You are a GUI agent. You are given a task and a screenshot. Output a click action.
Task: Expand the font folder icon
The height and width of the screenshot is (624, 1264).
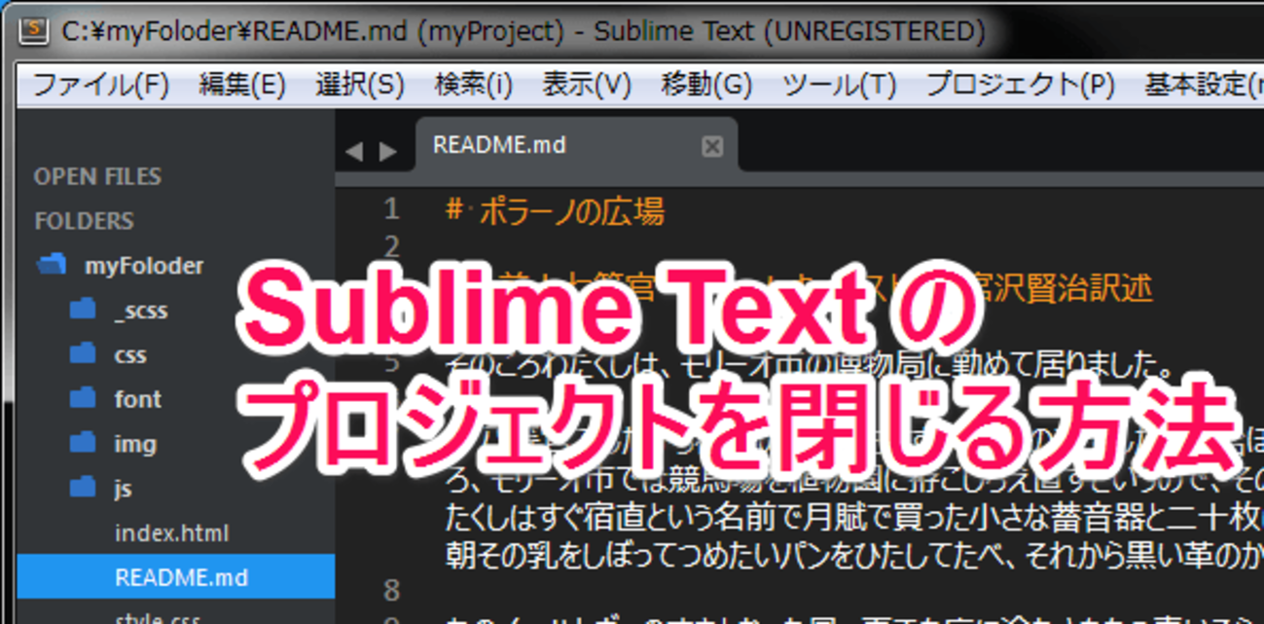83,398
